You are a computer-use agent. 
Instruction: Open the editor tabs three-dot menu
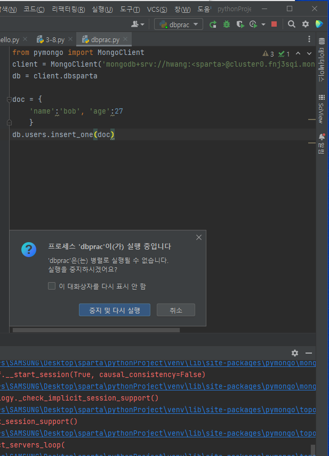309,39
